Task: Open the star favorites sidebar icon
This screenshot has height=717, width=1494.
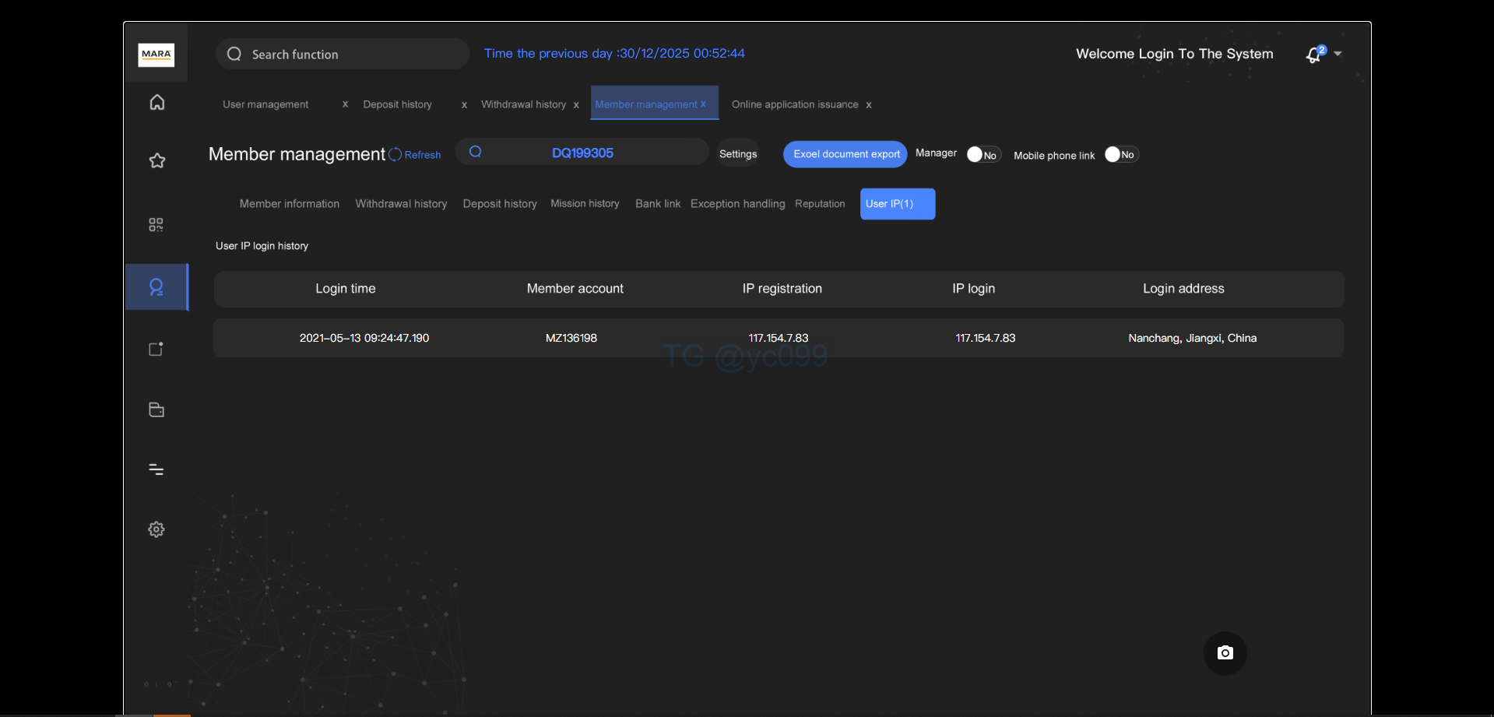Action: [x=157, y=161]
